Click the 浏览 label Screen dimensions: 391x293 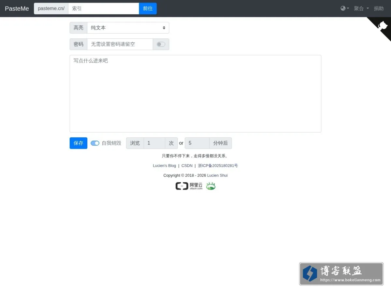coord(135,143)
